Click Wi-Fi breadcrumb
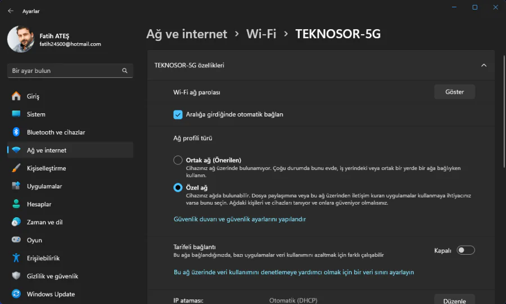 click(261, 34)
